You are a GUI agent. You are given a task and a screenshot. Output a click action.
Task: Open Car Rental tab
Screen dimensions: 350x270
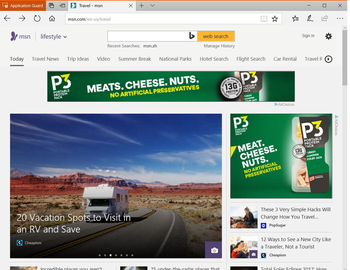[285, 59]
